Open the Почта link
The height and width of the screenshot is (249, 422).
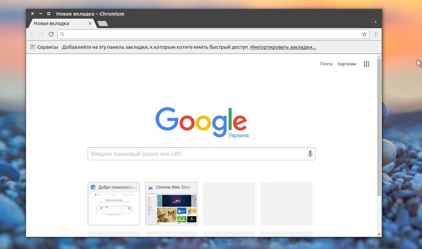coord(326,64)
